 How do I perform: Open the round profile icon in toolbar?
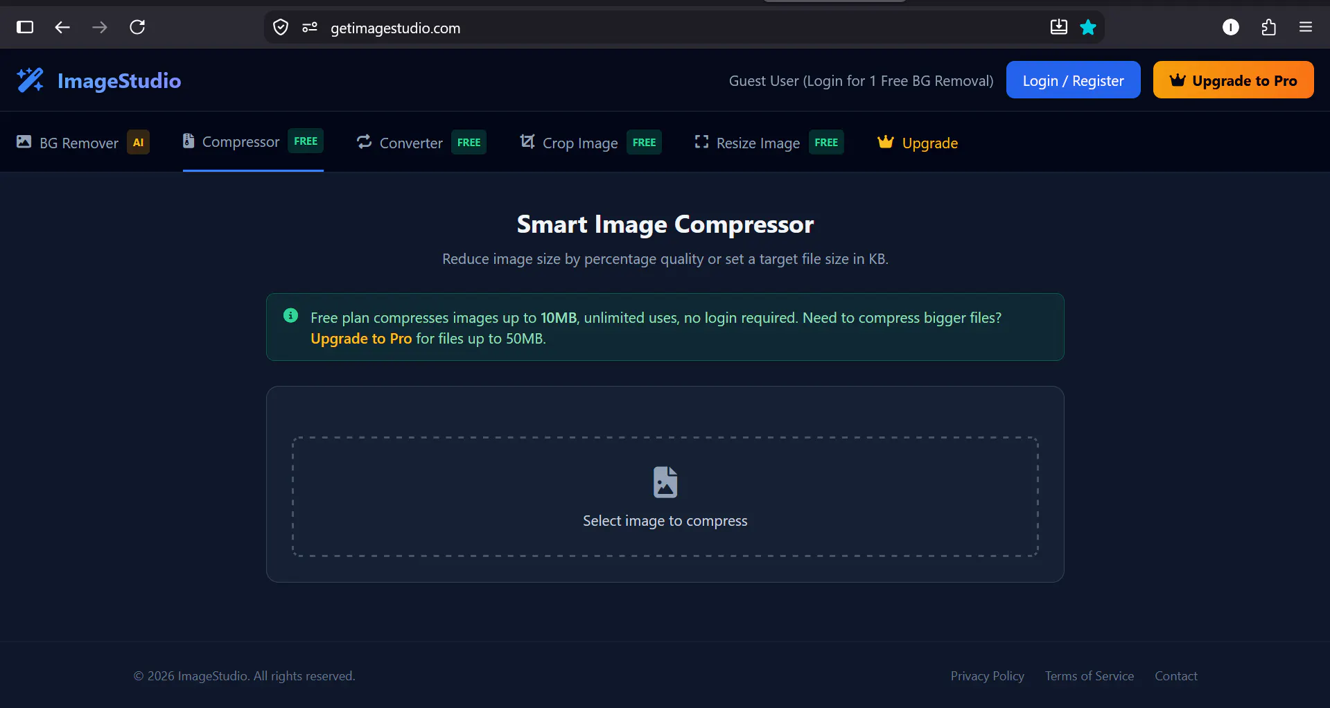pyautogui.click(x=1231, y=27)
